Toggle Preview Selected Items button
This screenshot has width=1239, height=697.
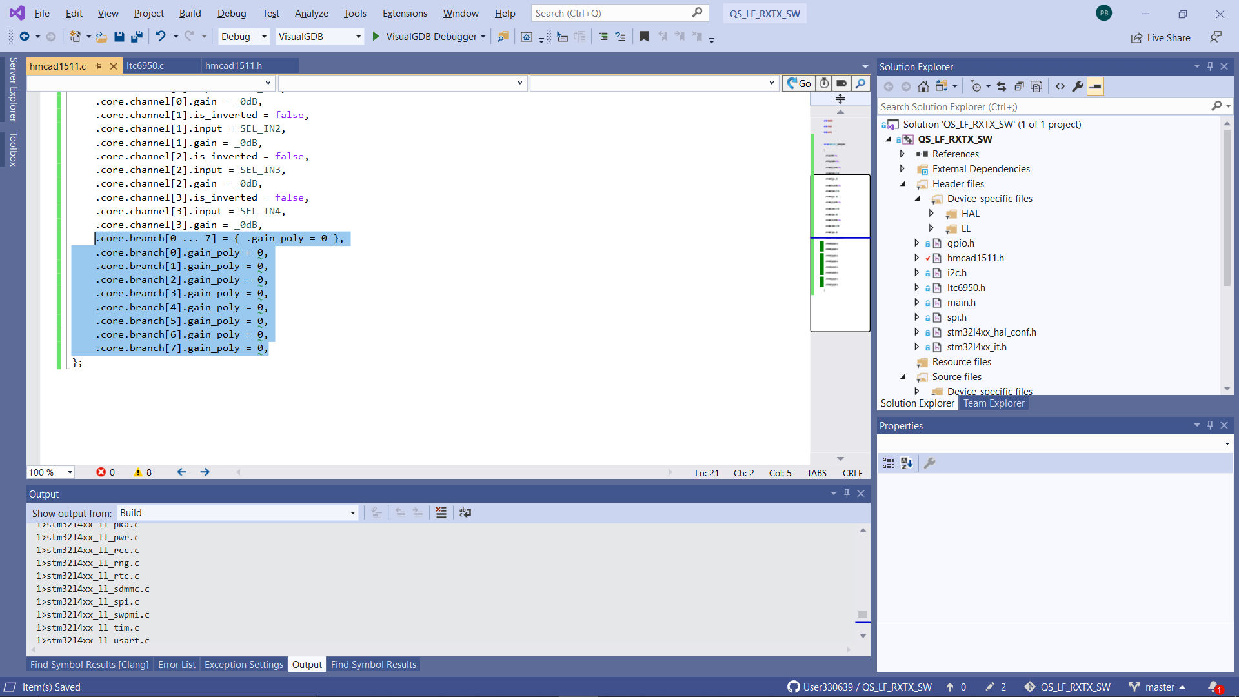click(x=1096, y=86)
